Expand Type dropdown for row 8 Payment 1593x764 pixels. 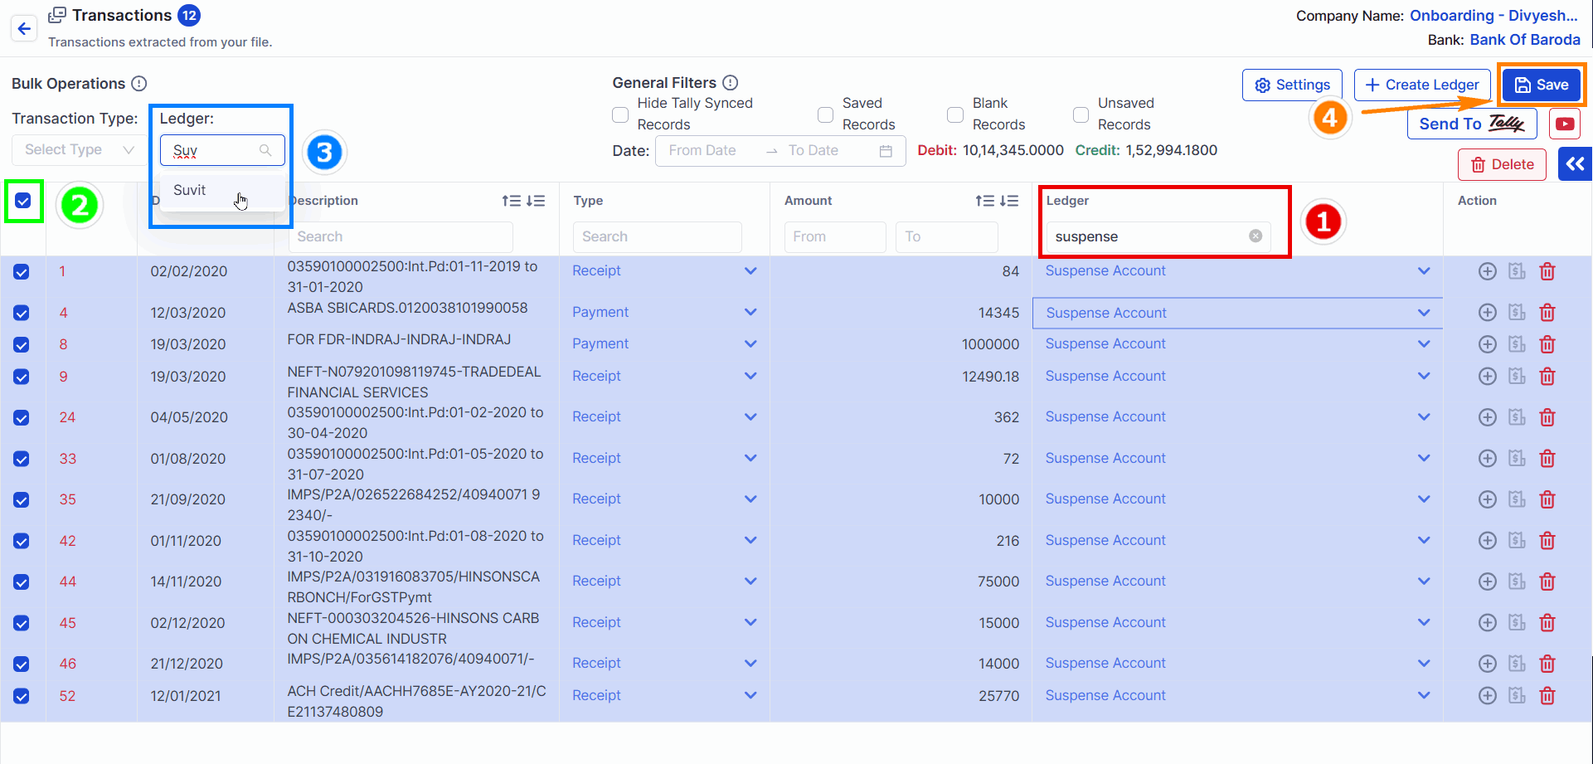[x=750, y=343]
